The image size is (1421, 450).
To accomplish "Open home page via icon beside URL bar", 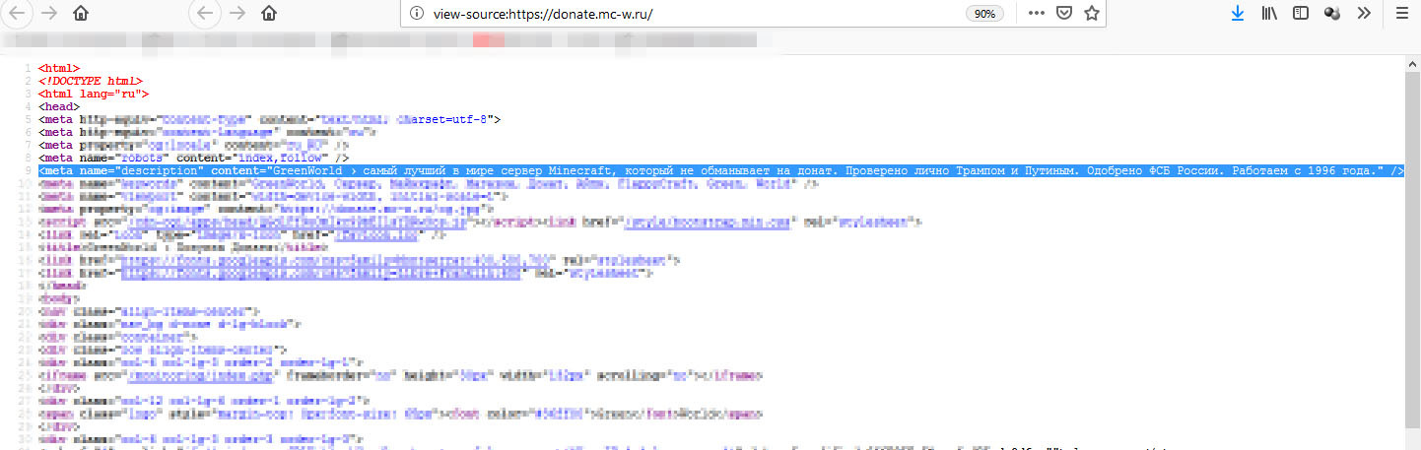I will click(x=268, y=13).
